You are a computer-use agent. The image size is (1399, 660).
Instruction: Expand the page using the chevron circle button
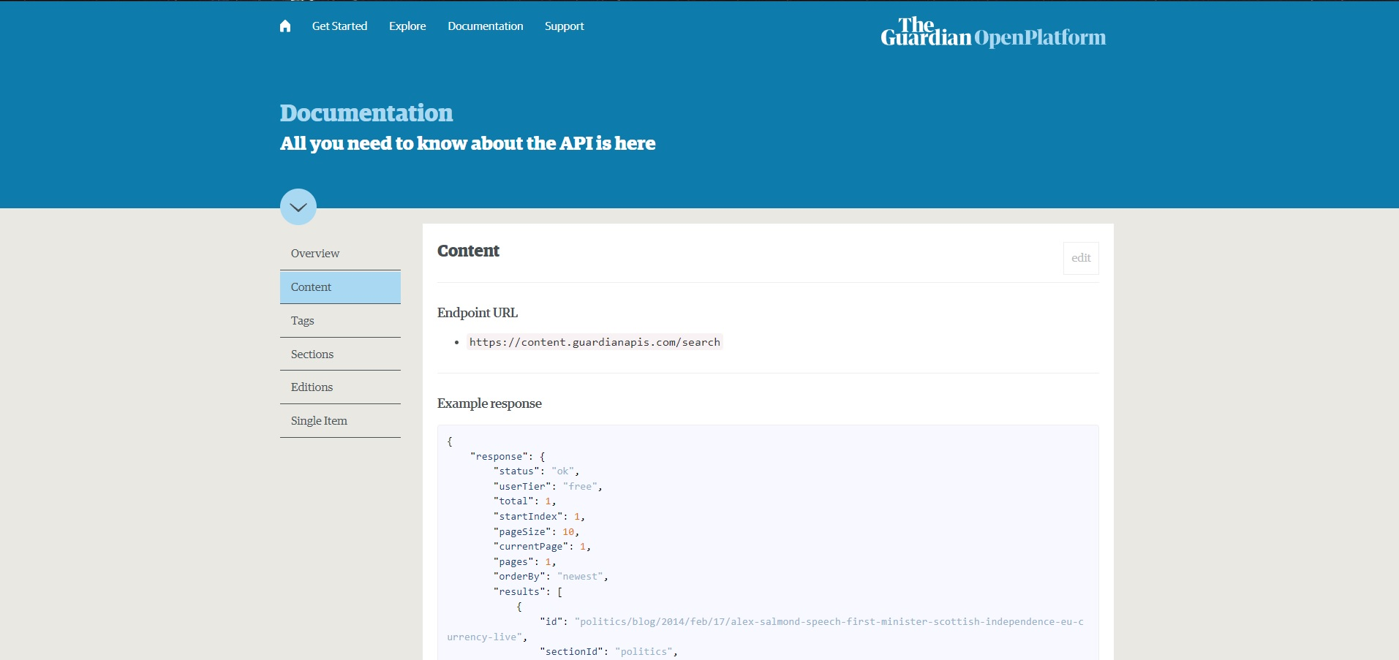298,207
